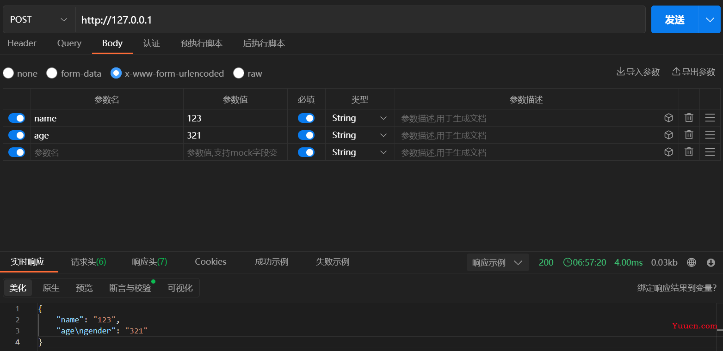Click reorder handle of name row
This screenshot has width=723, height=351.
pos(710,118)
